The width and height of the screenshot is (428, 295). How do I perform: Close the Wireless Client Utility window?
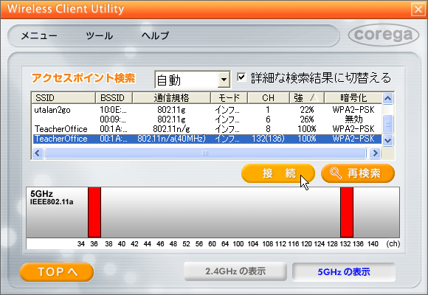(x=418, y=10)
